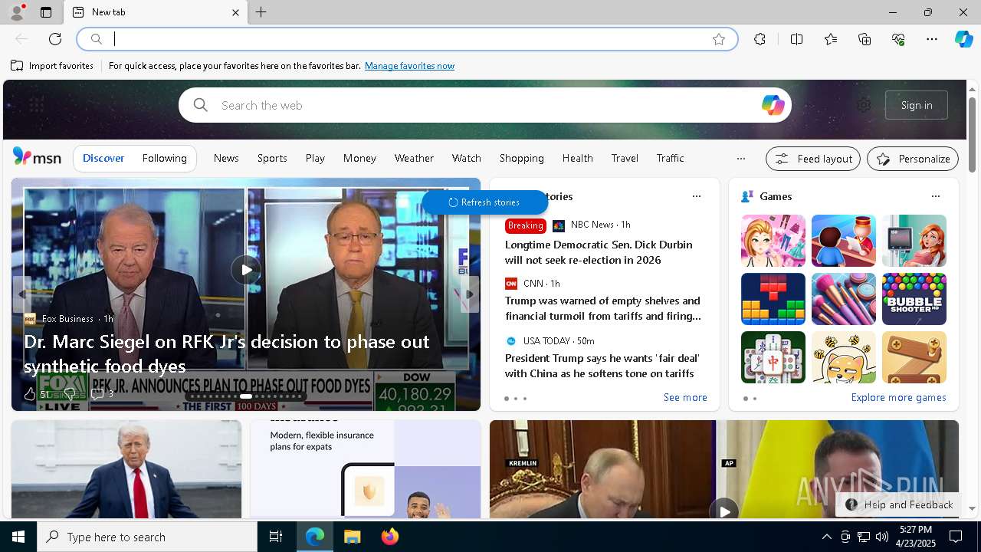Add this page to favorites star
This screenshot has height=552, width=981.
click(719, 39)
